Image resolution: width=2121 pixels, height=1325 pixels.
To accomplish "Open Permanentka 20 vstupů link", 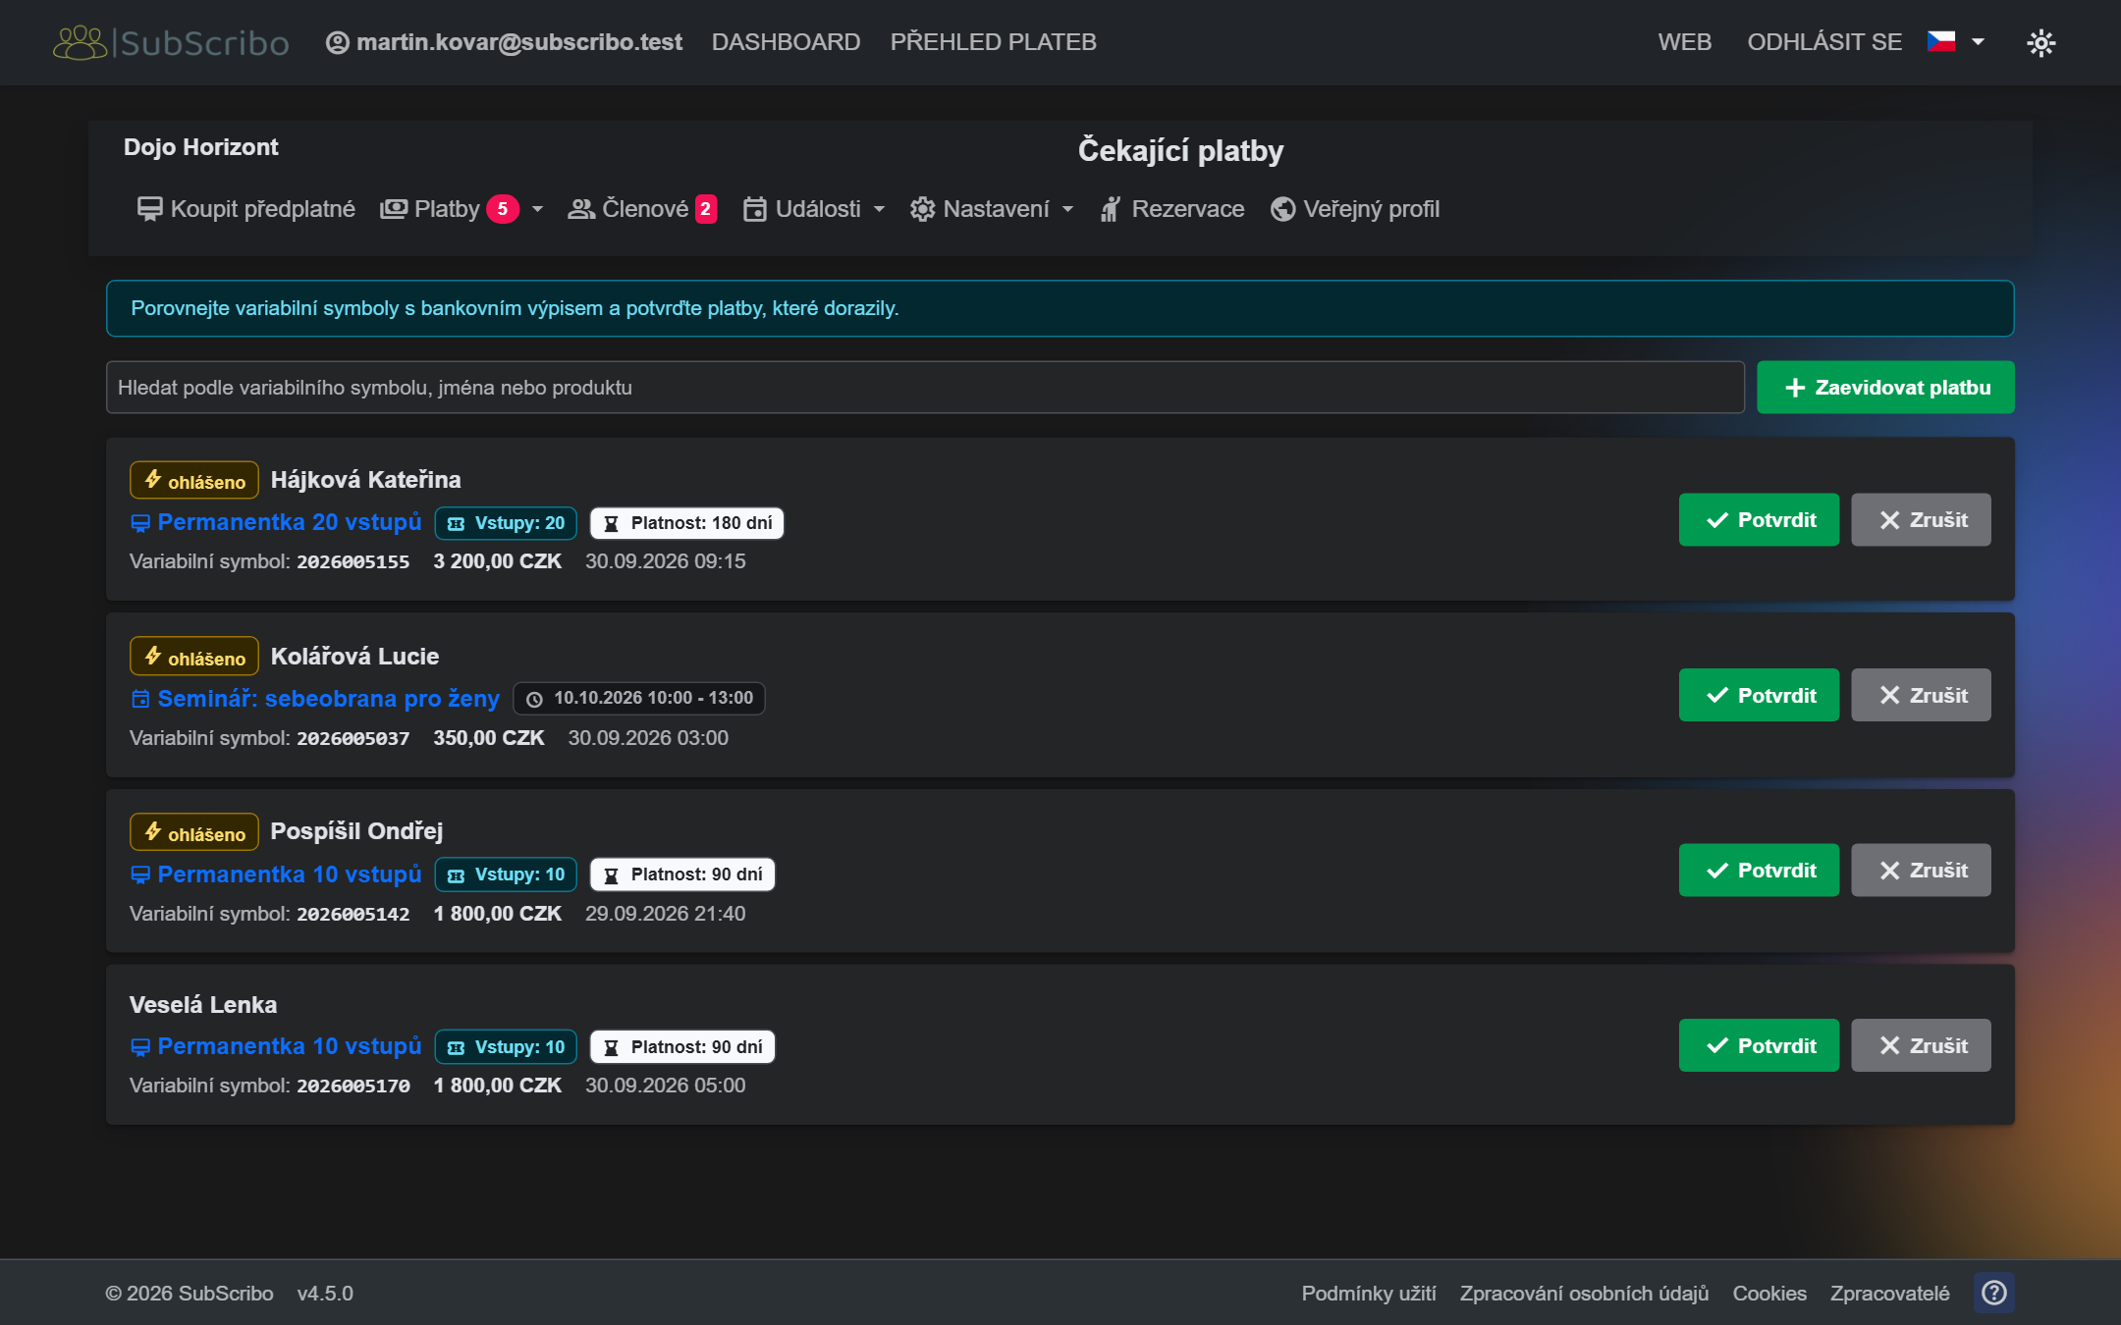I will pos(276,523).
